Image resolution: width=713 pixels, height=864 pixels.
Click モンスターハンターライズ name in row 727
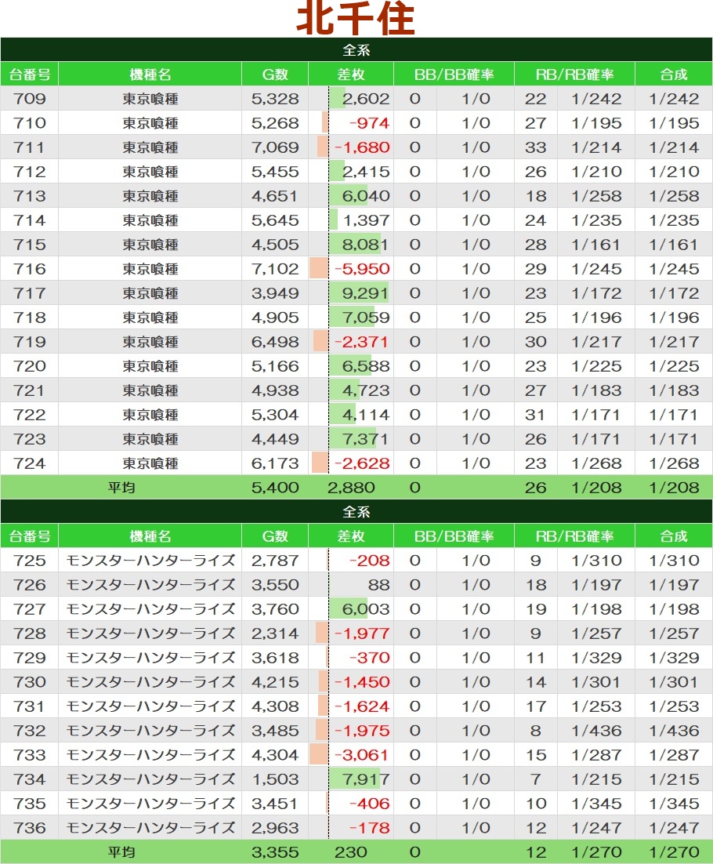[150, 609]
